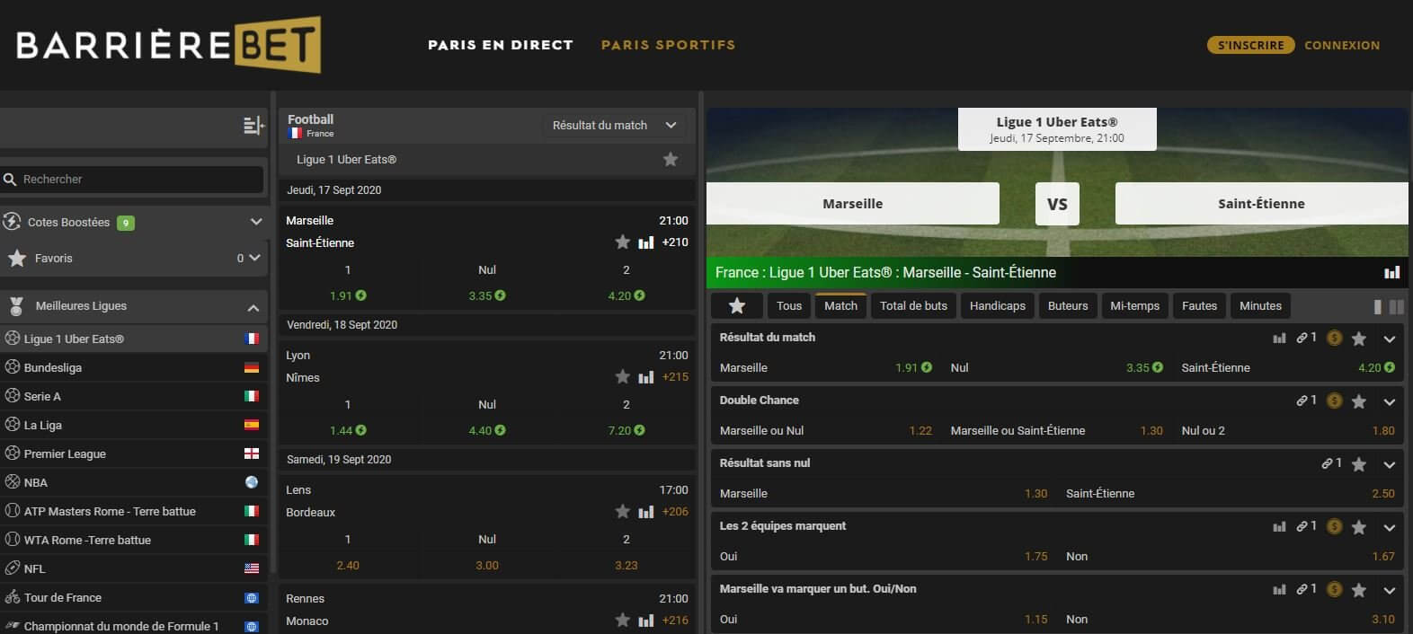Screen dimensions: 1413x634
Task: Select the Total de buts tab
Action: 913,305
